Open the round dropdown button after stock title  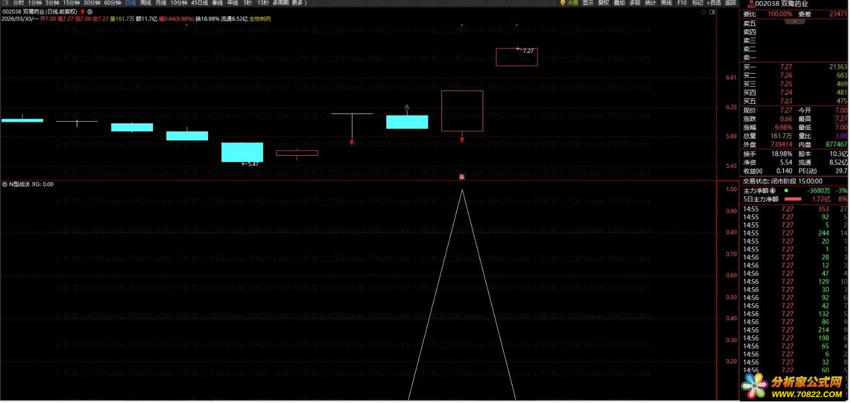click(x=90, y=11)
